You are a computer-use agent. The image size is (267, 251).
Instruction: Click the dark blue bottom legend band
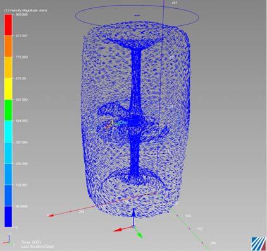pos(8,216)
